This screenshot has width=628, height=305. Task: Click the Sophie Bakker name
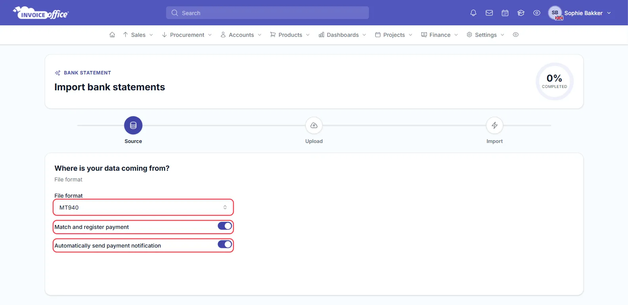pyautogui.click(x=583, y=13)
